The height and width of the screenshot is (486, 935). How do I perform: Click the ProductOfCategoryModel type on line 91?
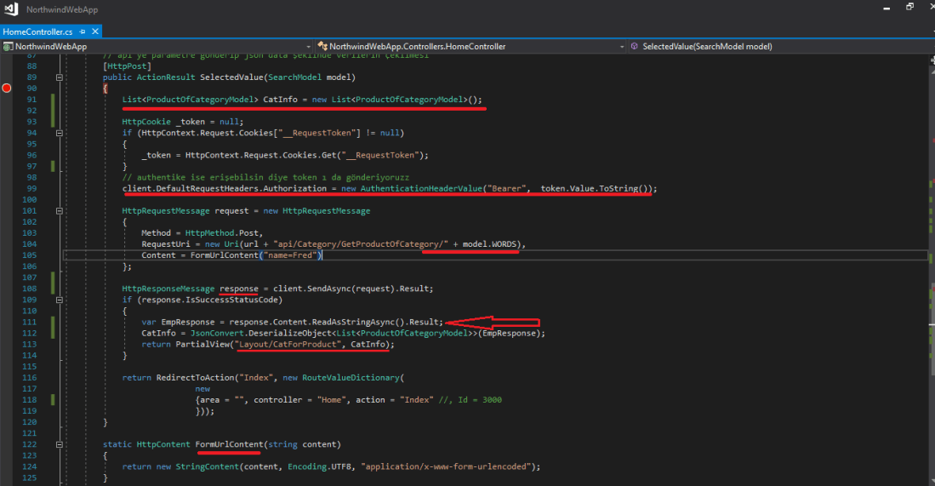(202, 100)
